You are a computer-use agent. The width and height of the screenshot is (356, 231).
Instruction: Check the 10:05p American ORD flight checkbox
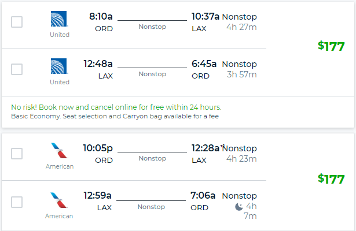click(17, 154)
